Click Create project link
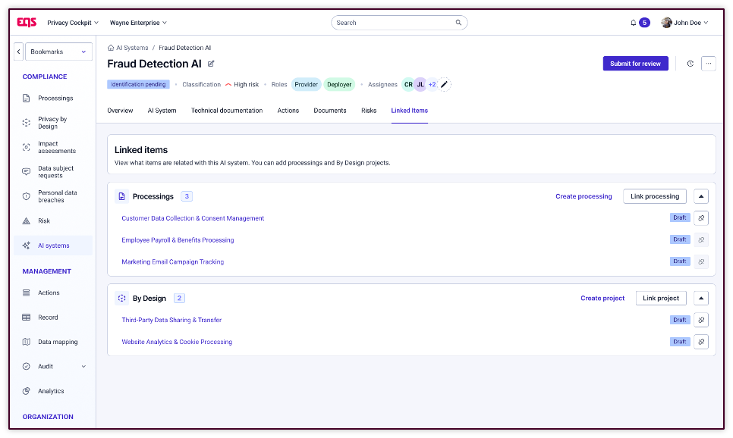 602,299
